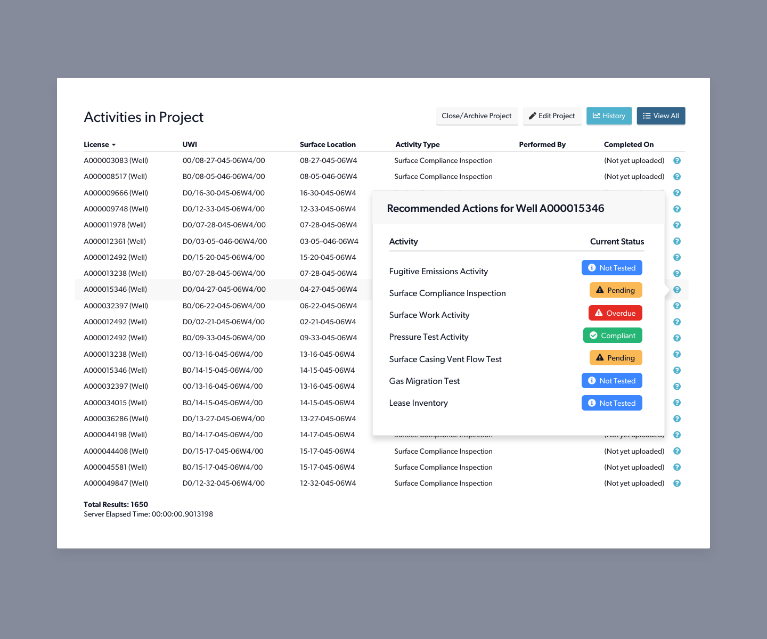The image size is (767, 639).
Task: Click the Not Tested badge for Gas Migration Test
Action: [x=611, y=380]
